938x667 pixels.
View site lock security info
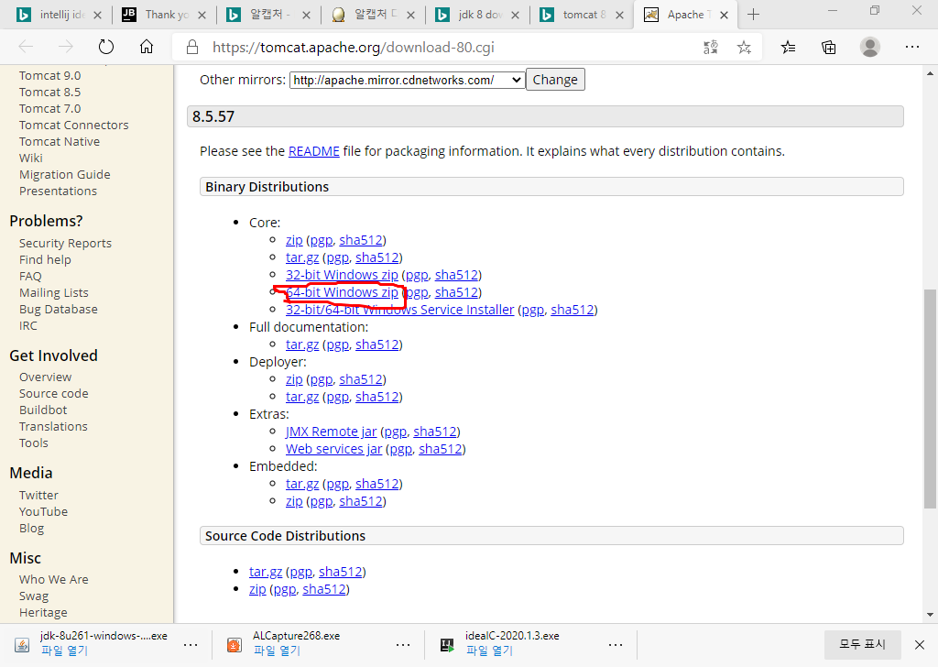click(192, 48)
